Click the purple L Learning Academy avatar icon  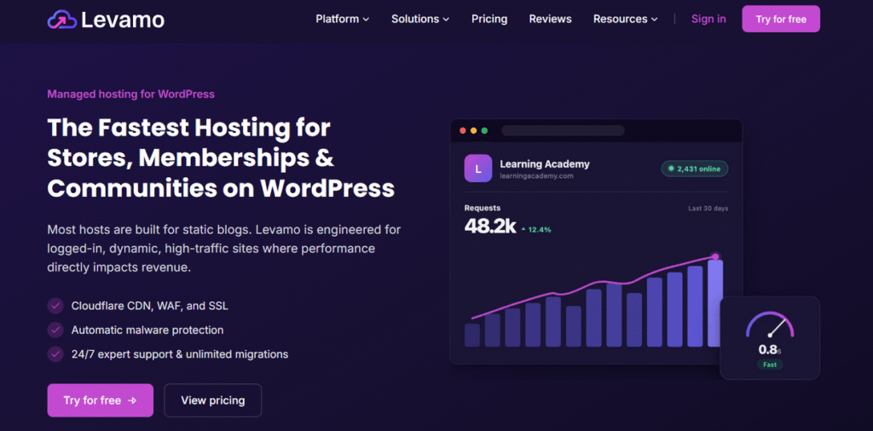[478, 169]
